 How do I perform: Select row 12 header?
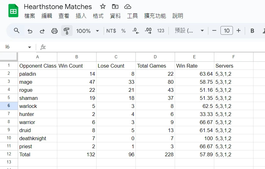[9, 154]
